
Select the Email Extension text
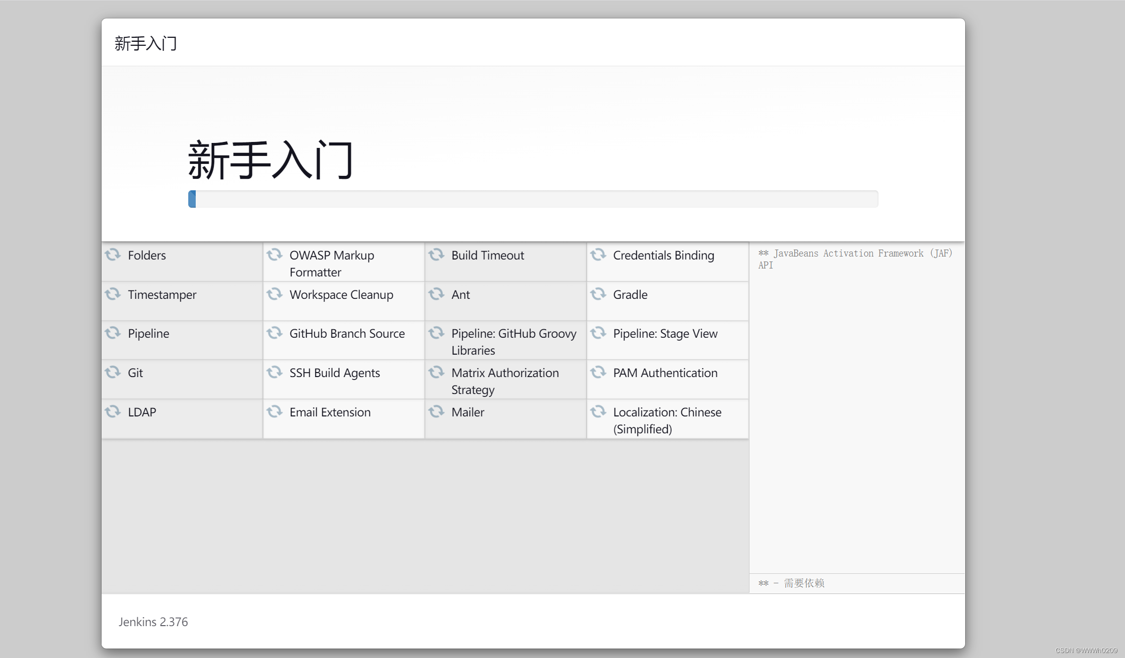[330, 412]
